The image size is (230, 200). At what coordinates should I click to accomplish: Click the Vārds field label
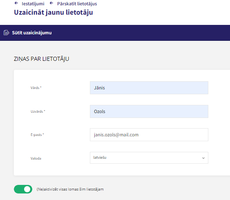pos(36,88)
